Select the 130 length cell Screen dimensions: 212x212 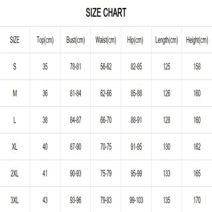coord(167,147)
